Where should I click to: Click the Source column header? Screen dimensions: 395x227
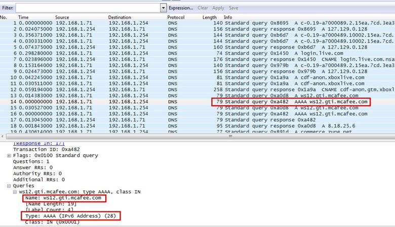click(62, 18)
